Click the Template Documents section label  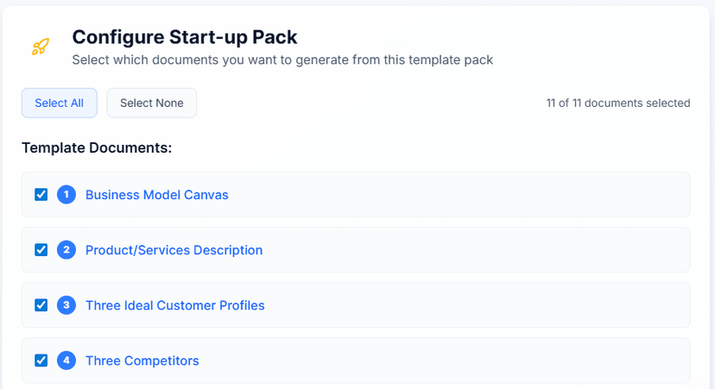(x=97, y=147)
